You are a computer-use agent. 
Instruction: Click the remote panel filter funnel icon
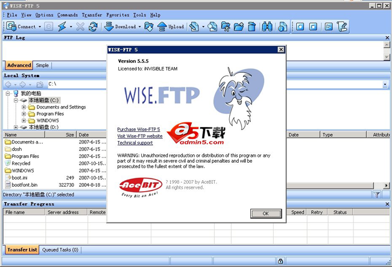point(377,195)
